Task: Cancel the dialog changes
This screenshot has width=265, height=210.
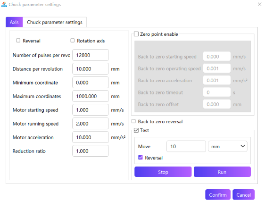Action: (243, 194)
